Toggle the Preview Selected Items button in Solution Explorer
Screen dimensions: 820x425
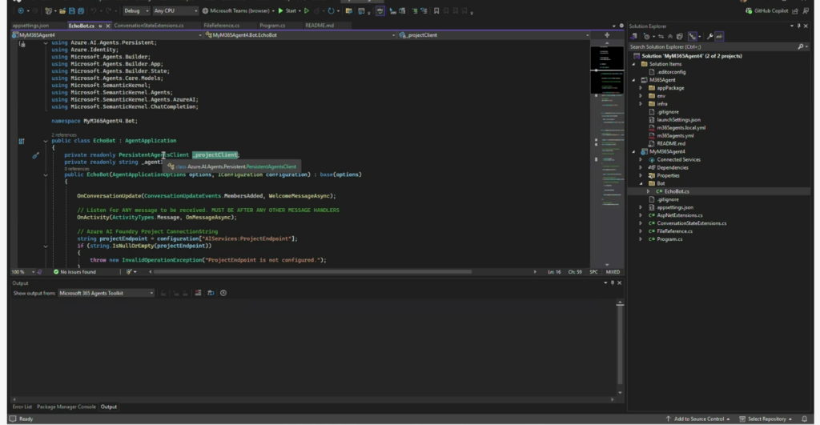pos(720,37)
